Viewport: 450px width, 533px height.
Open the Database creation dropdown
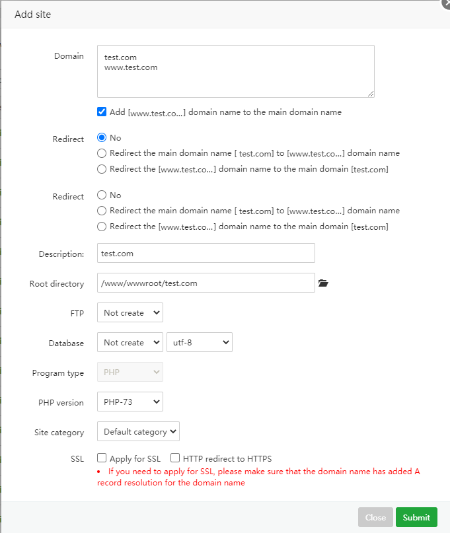pos(130,342)
